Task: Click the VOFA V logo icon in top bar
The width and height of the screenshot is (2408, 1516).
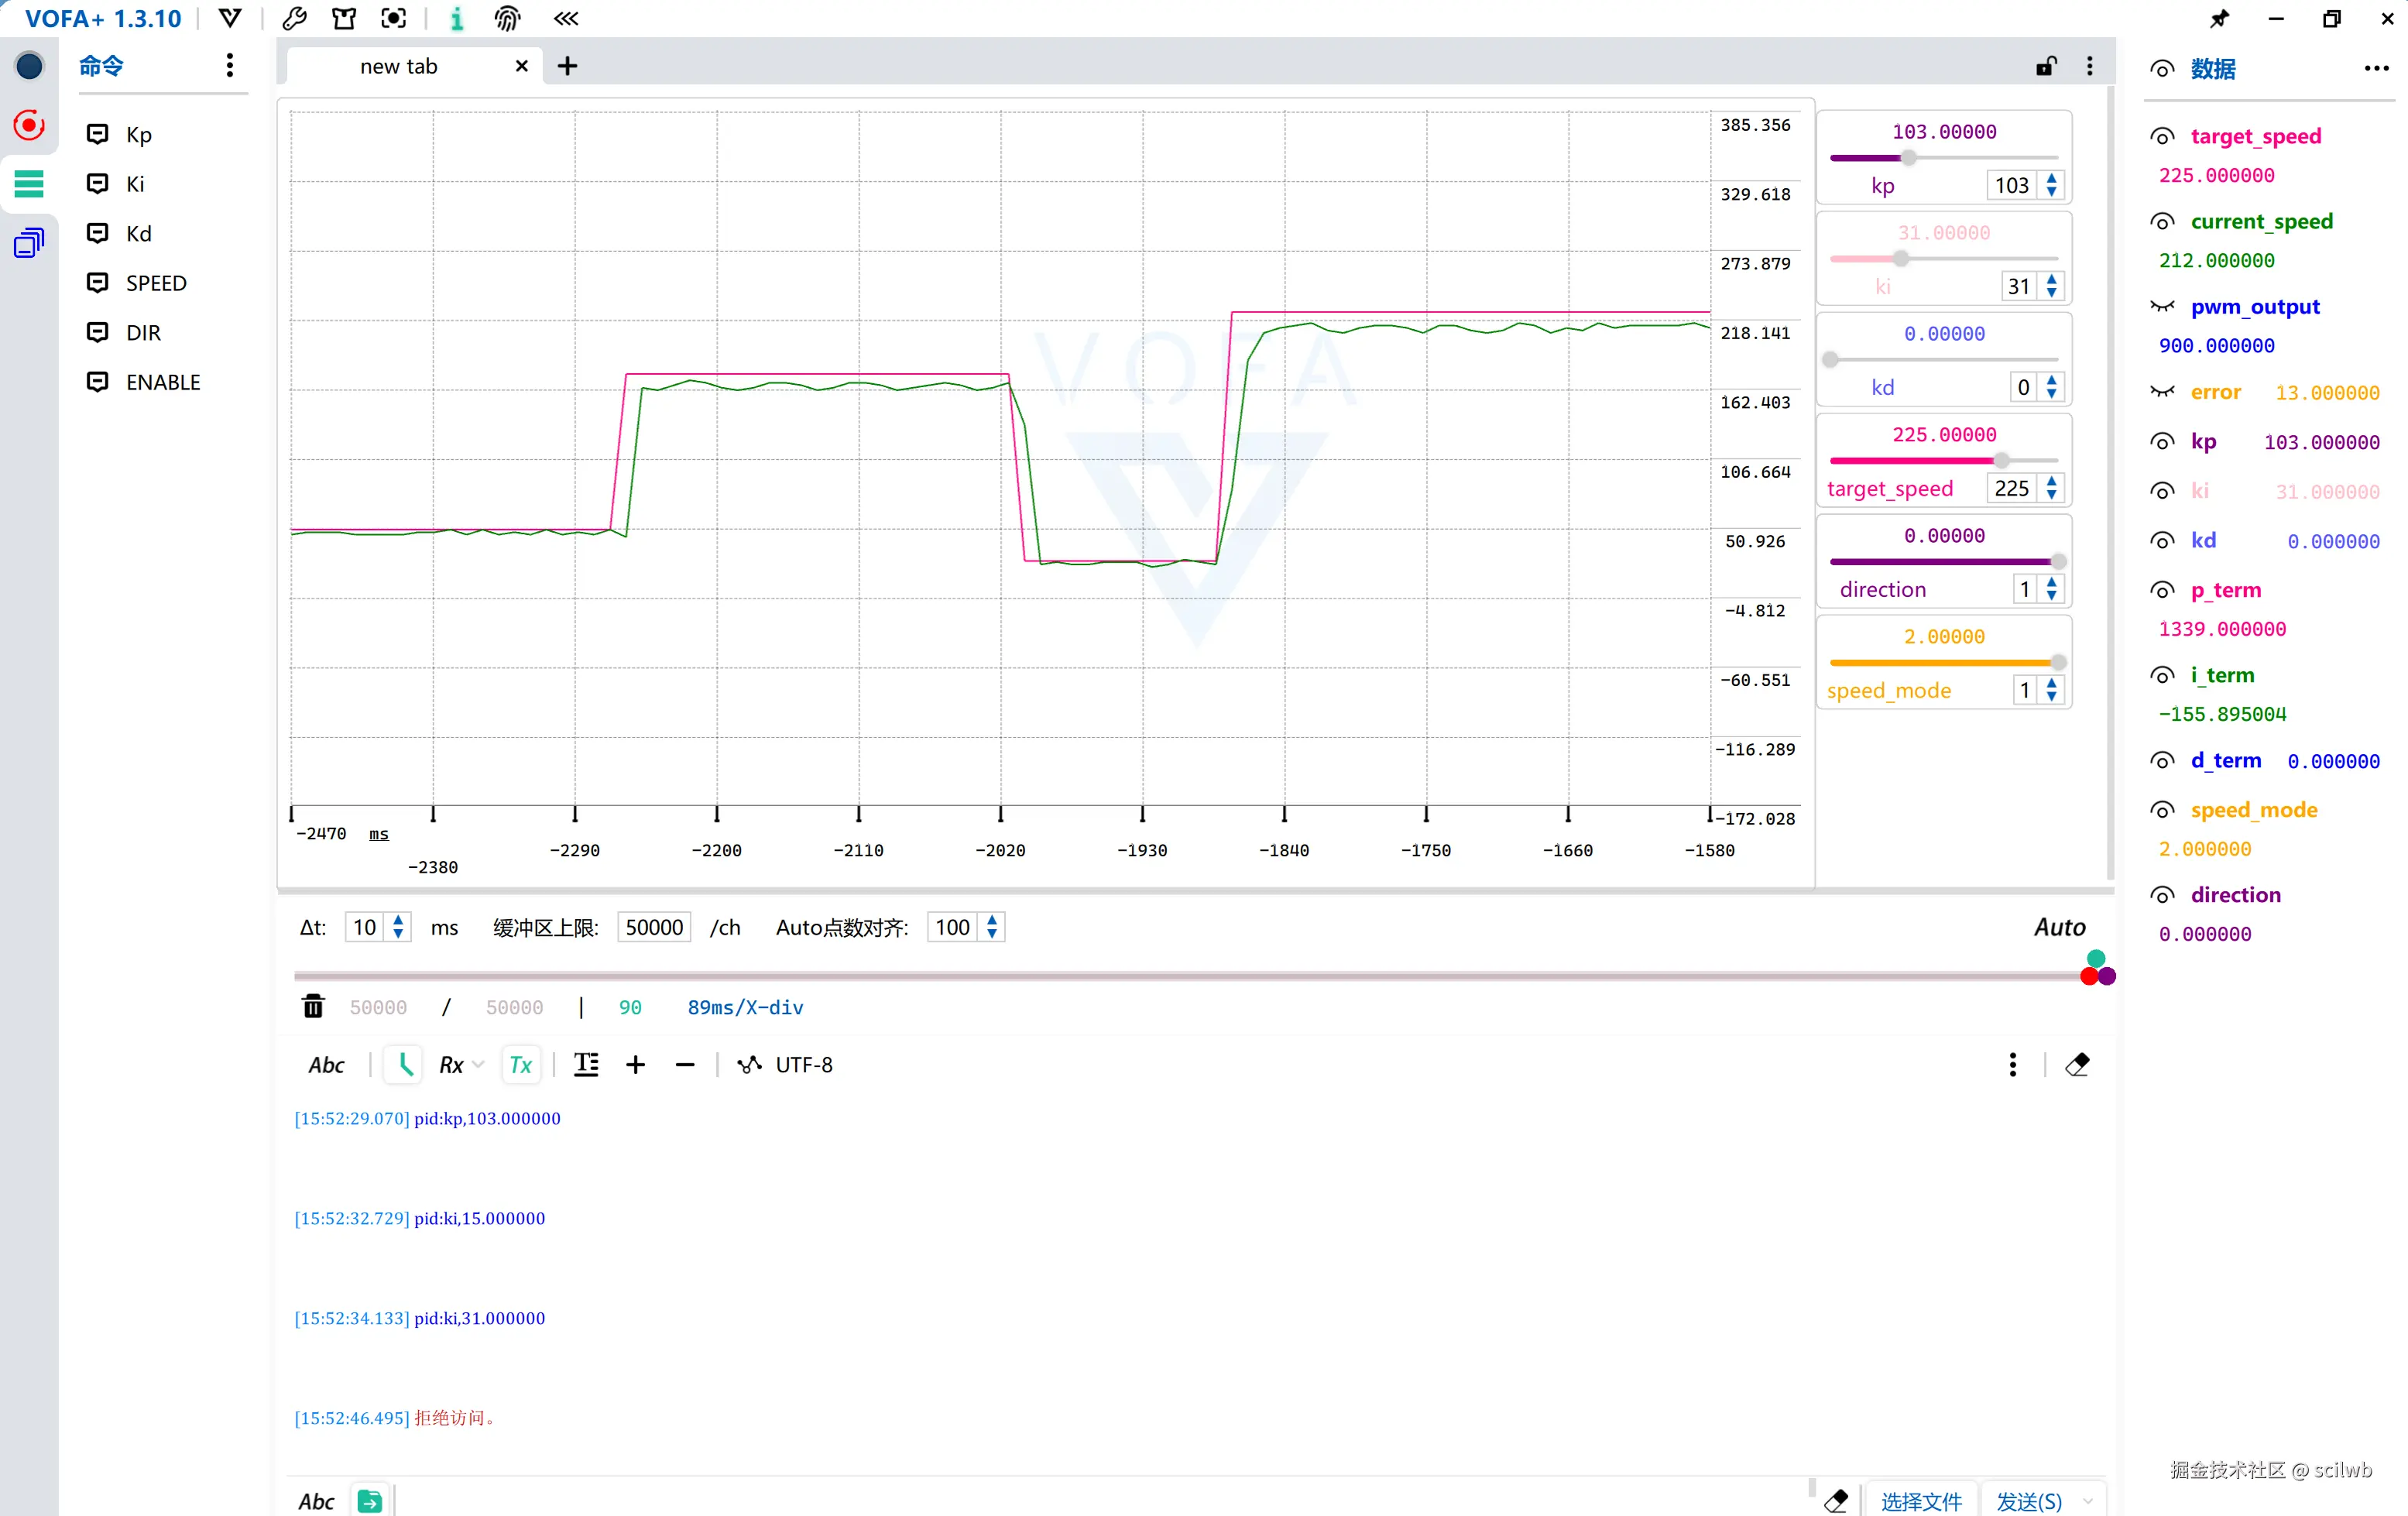Action: (229, 18)
